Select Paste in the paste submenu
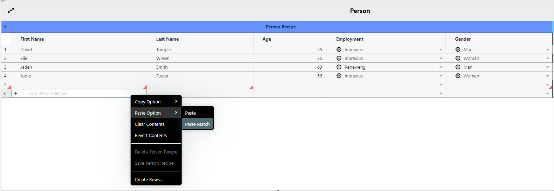Image resolution: width=554 pixels, height=191 pixels. coord(190,113)
